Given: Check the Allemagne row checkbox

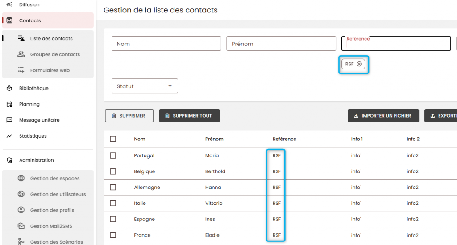Looking at the screenshot, I should coord(113,188).
